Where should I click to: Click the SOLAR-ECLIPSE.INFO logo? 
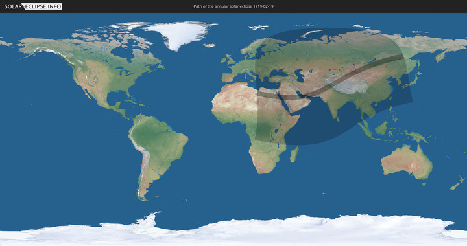tap(33, 6)
